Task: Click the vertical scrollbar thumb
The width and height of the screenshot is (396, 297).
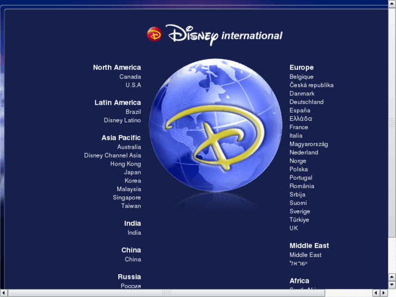Action: (392, 123)
